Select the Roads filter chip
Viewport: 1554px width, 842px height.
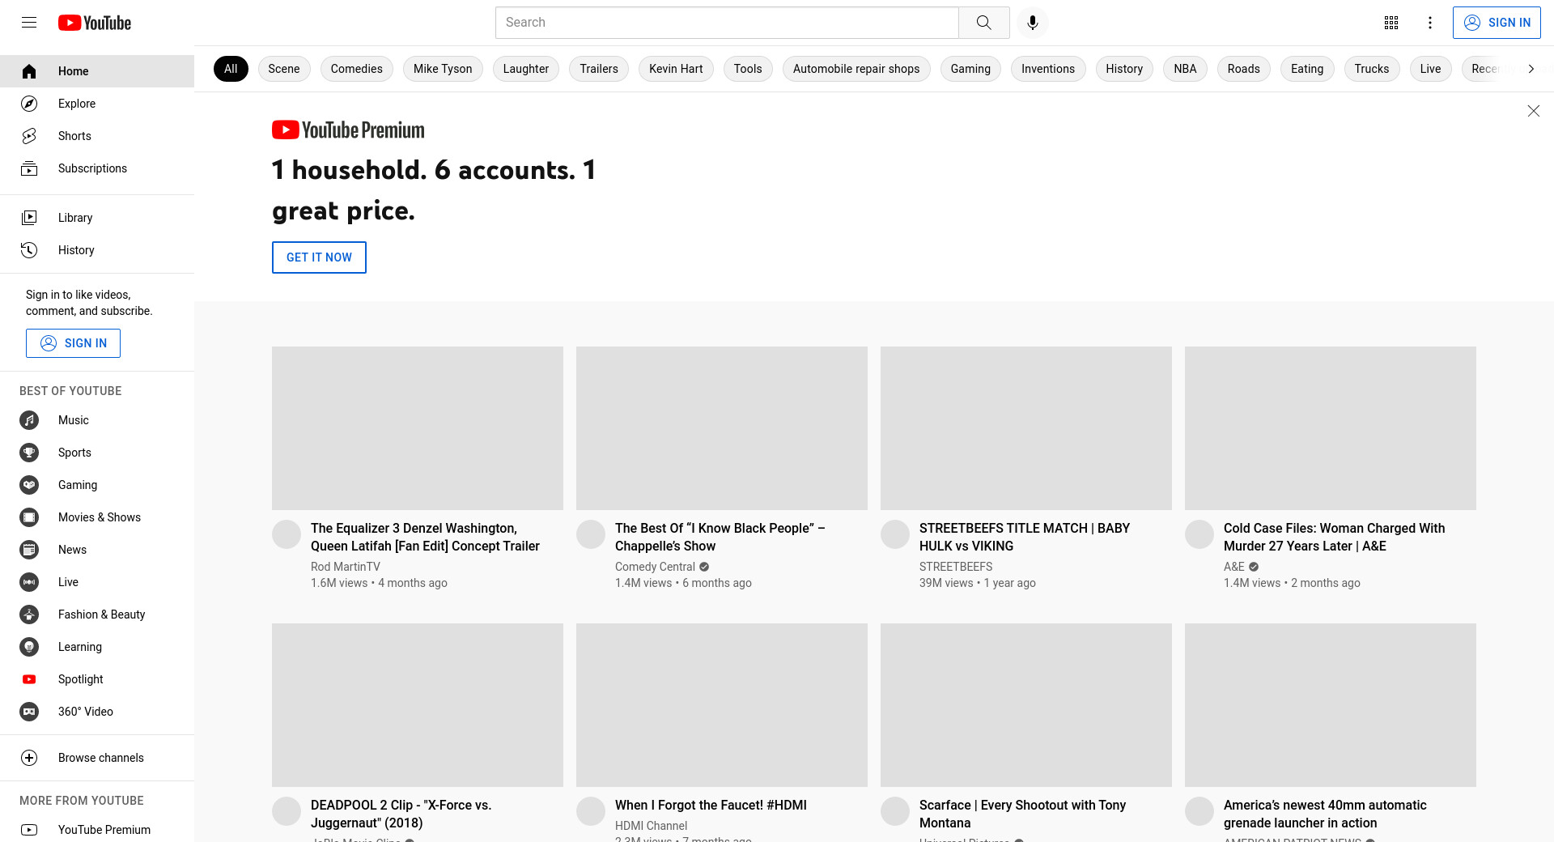tap(1244, 69)
